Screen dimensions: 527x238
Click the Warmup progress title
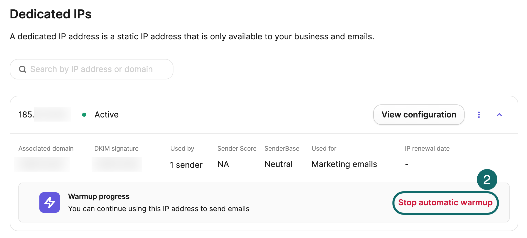[99, 196]
